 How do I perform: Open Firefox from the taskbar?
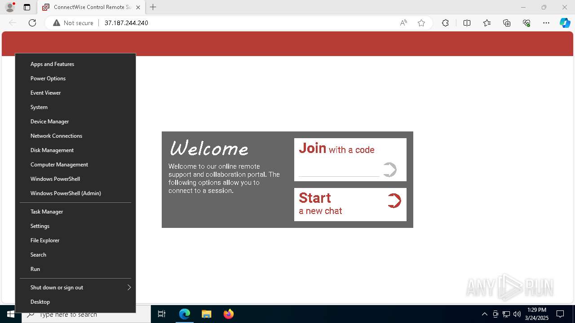click(x=228, y=314)
